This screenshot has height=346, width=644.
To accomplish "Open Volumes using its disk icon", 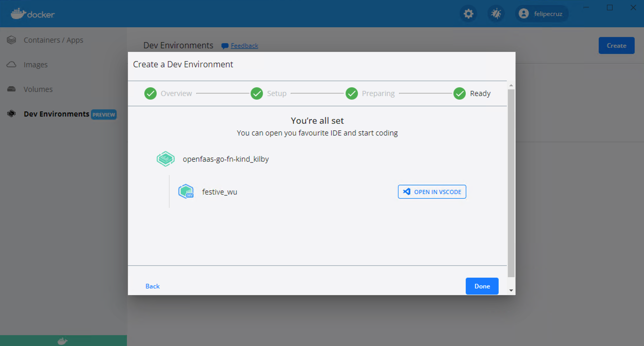I will [11, 89].
